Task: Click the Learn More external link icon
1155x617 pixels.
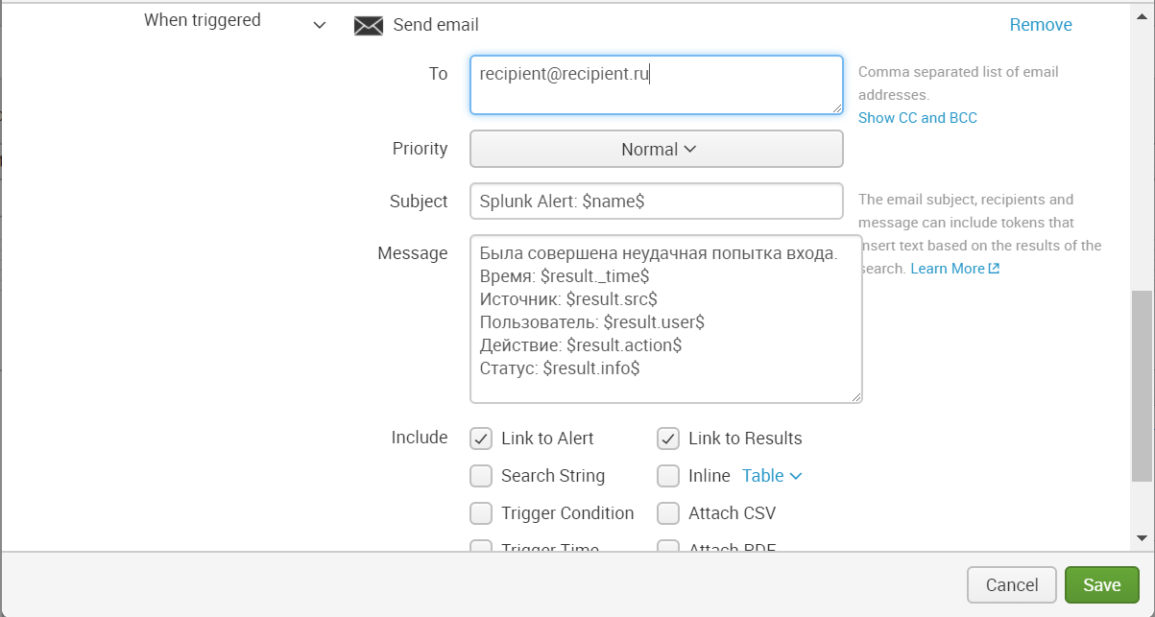Action: point(994,269)
